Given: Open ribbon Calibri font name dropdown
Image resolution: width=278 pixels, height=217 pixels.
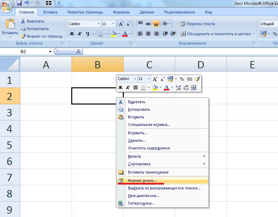Looking at the screenshot, I should point(99,24).
